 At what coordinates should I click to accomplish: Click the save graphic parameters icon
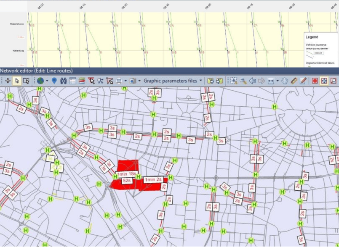[219, 81]
